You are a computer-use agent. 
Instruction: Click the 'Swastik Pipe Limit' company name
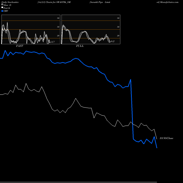click(x=100, y=2)
